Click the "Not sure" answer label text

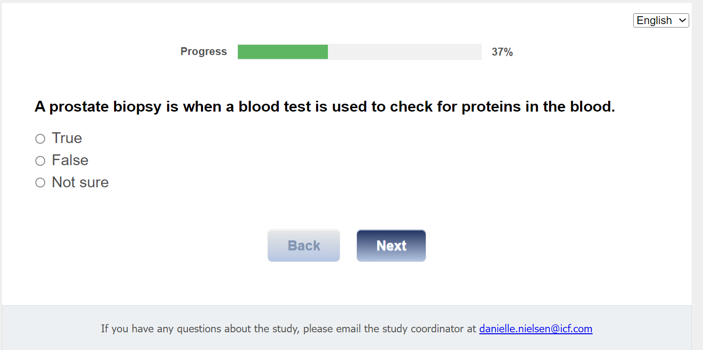click(80, 182)
